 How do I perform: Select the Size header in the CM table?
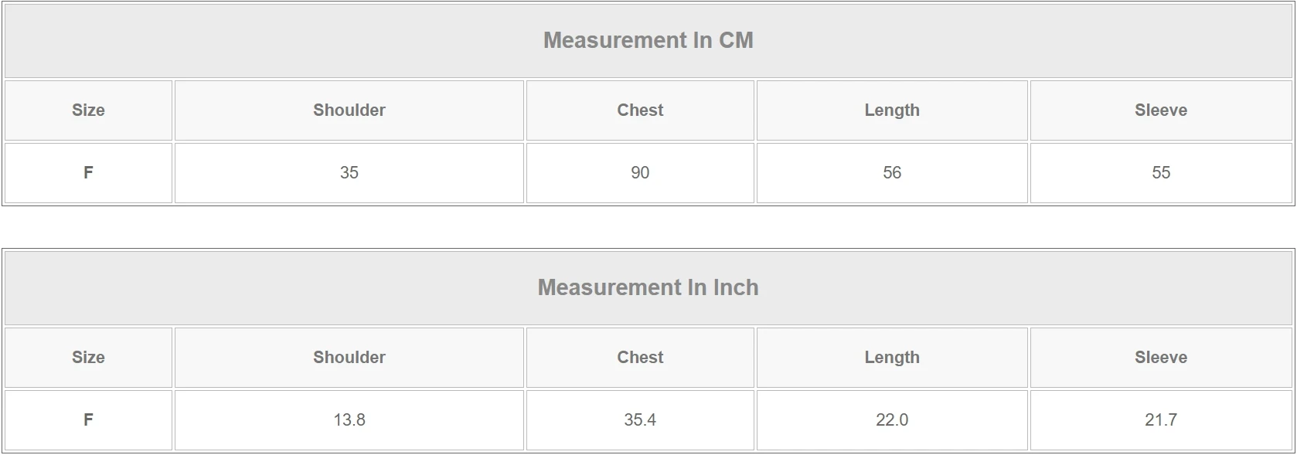tap(88, 110)
